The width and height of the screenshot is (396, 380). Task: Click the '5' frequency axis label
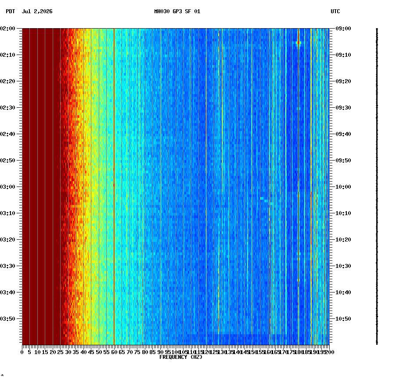[x=30, y=352]
